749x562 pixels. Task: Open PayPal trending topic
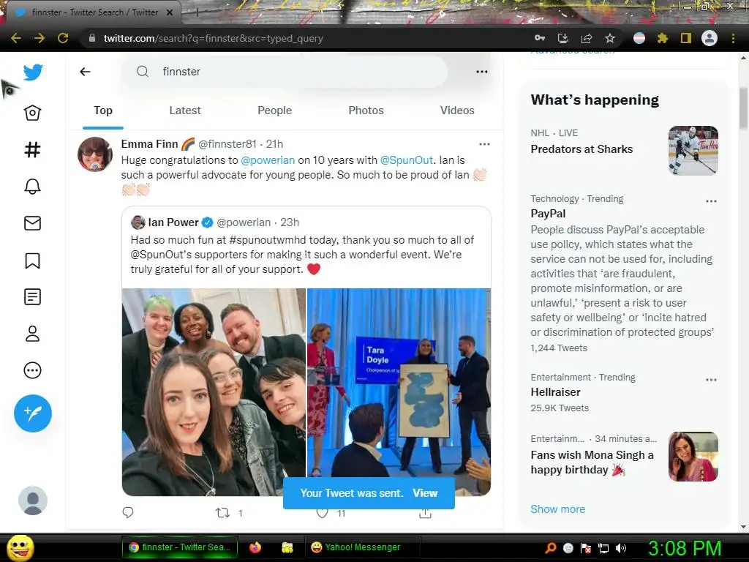[548, 214]
